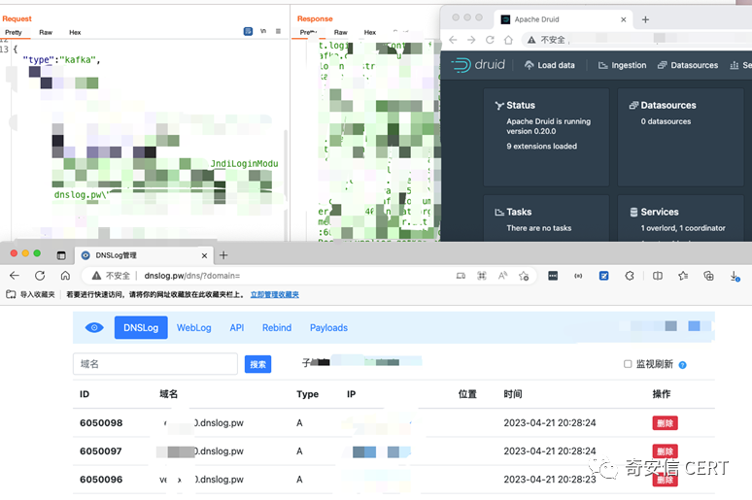This screenshot has width=752, height=500.
Task: Open Load data in Druid navigation
Action: 550,65
